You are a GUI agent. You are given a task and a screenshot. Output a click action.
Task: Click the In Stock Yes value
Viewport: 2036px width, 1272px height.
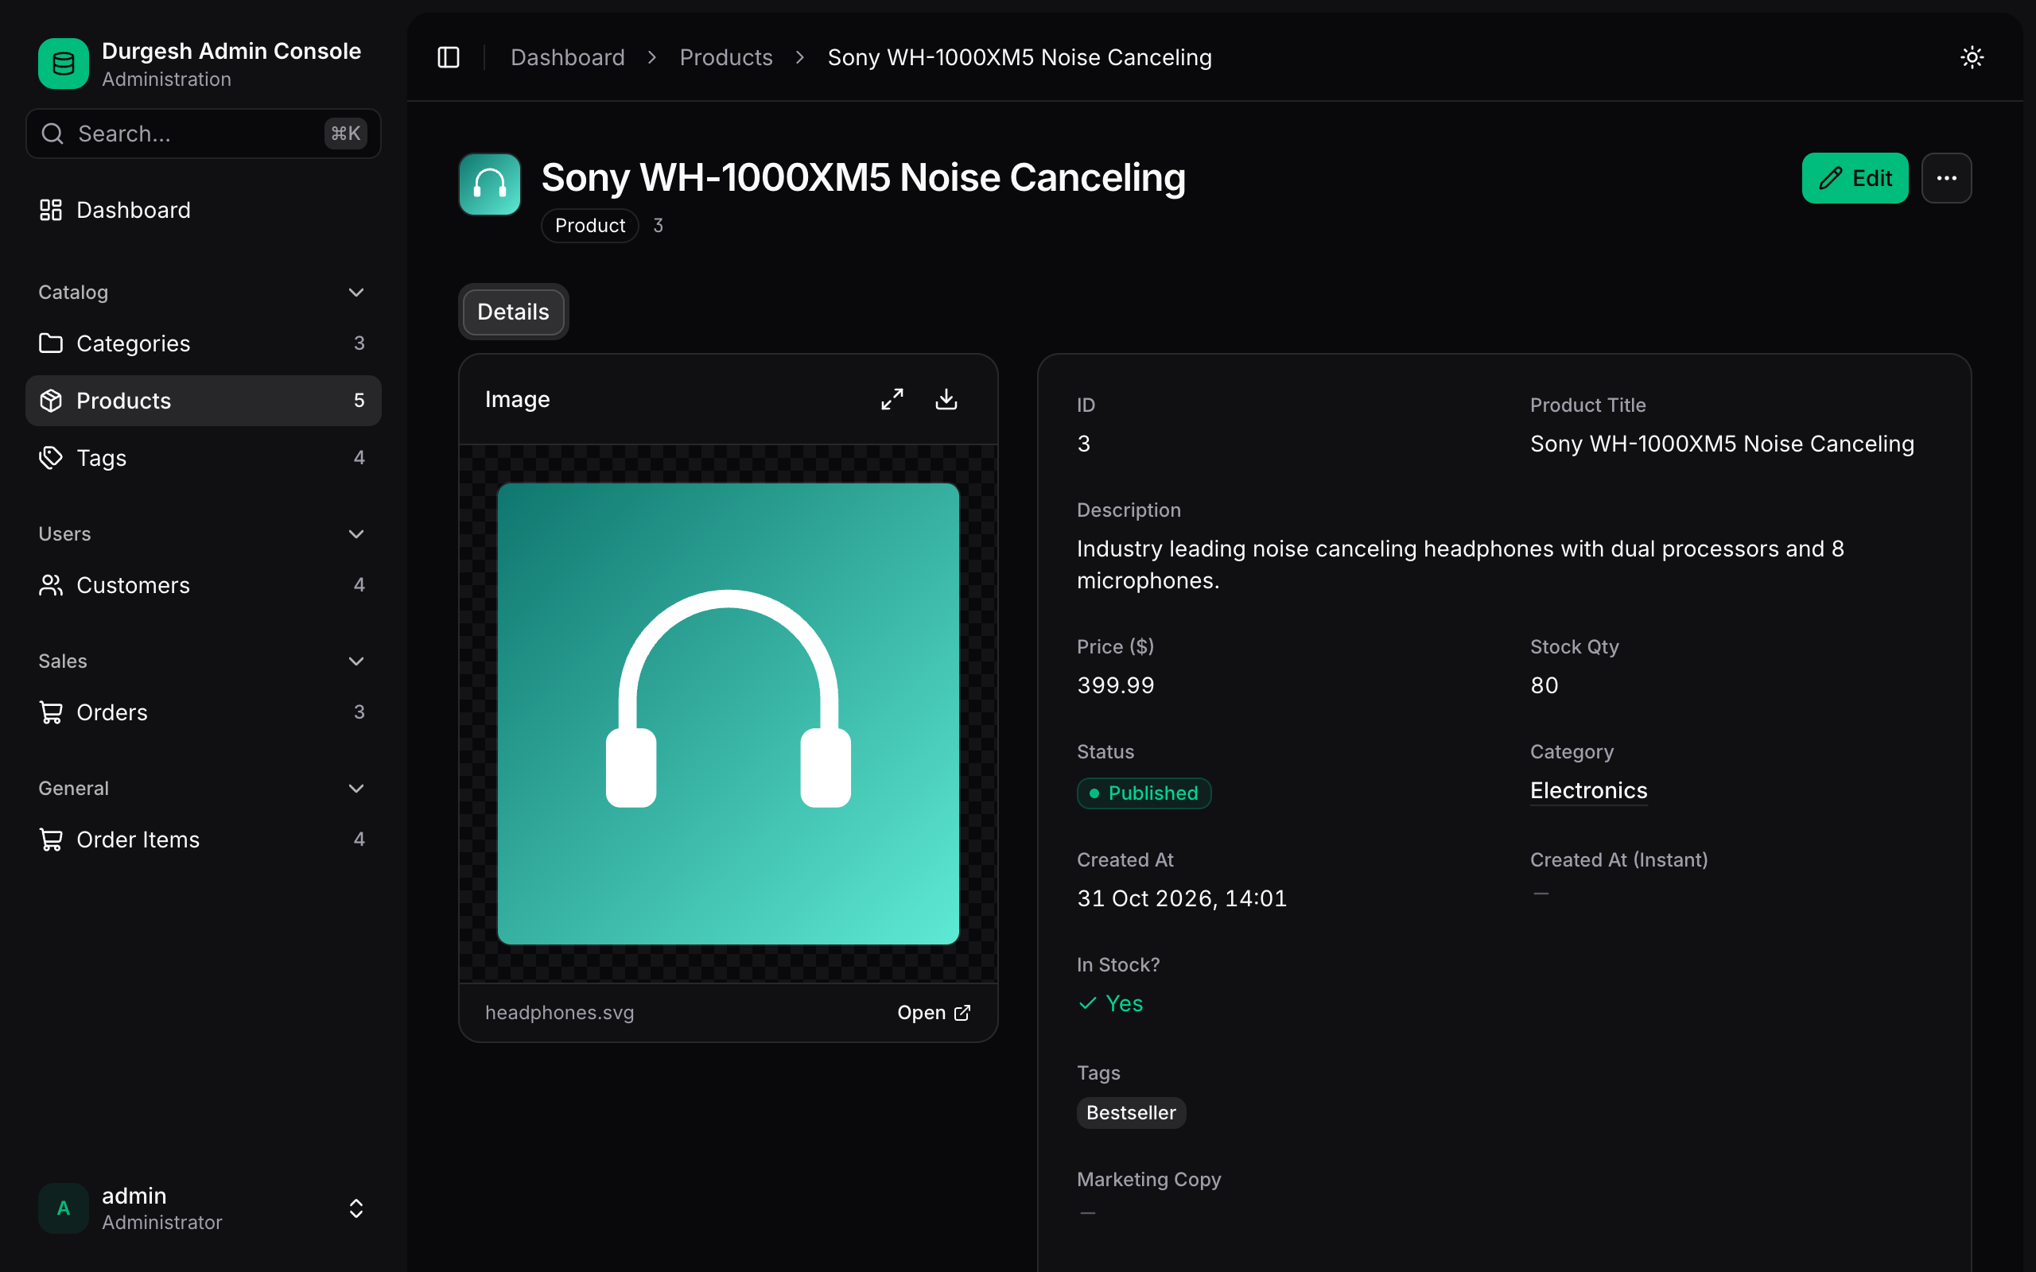(1110, 1003)
